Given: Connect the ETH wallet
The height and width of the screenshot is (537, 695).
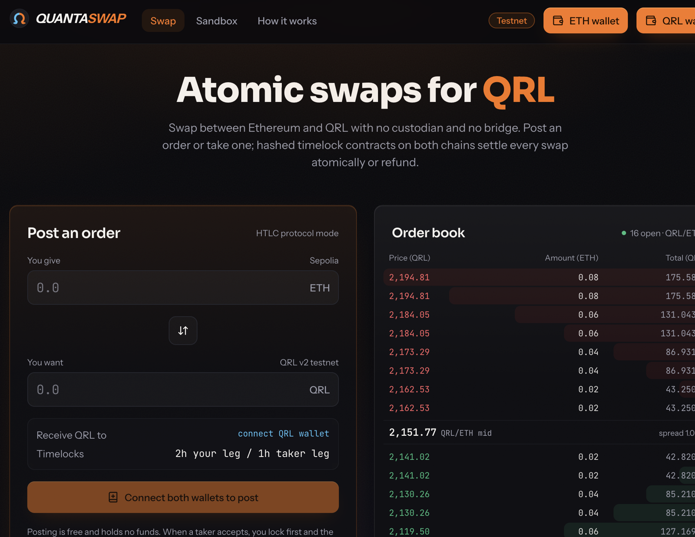Looking at the screenshot, I should (x=586, y=20).
